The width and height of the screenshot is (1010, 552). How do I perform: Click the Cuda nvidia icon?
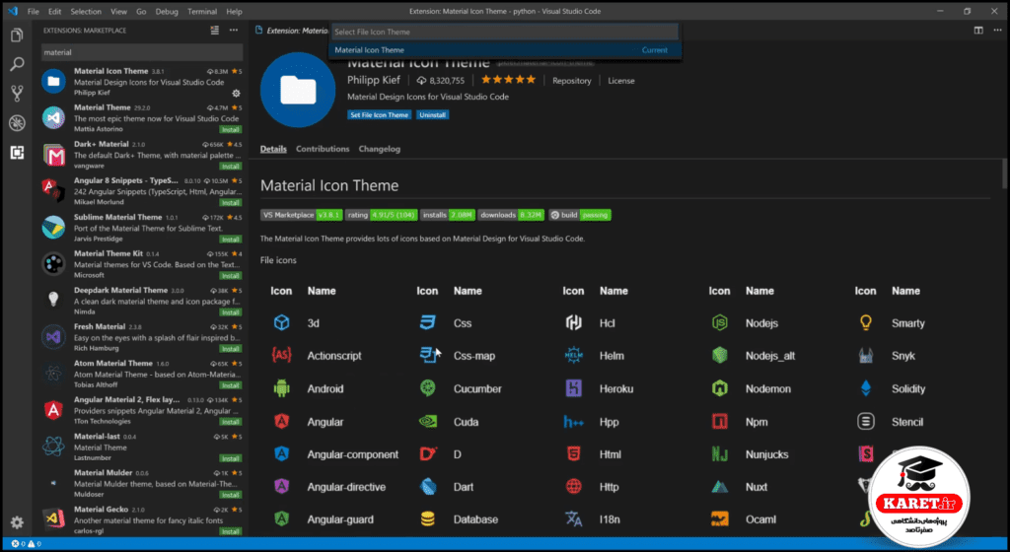point(428,422)
